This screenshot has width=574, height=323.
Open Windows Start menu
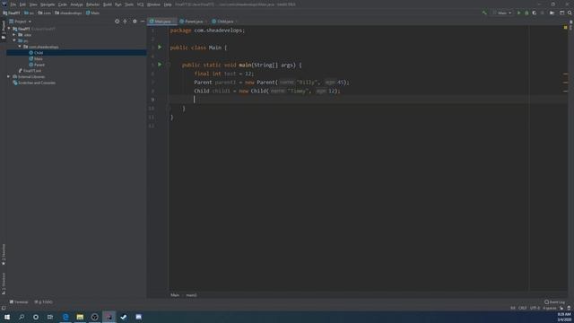click(x=7, y=317)
